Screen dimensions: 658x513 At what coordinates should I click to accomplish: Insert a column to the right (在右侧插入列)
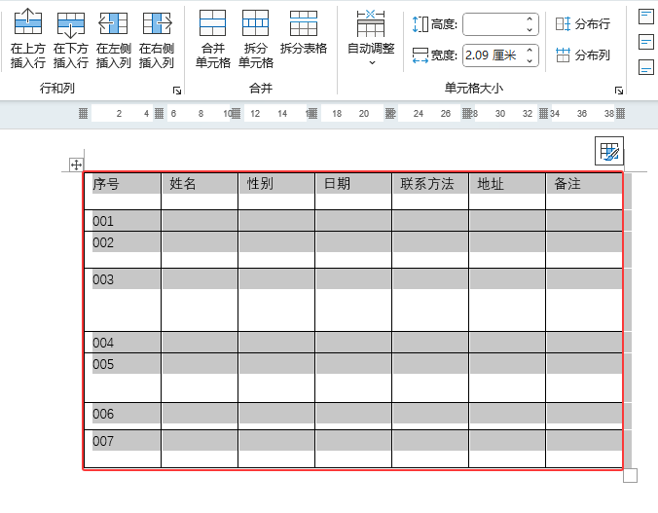(x=157, y=39)
